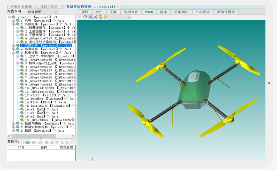Expand the 机壳 tree node

[13, 21]
